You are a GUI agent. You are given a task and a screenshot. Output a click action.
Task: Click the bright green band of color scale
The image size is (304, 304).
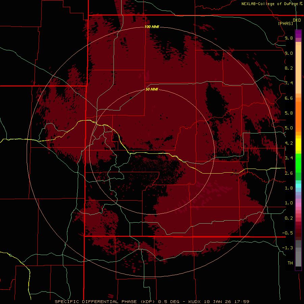[x=298, y=163]
